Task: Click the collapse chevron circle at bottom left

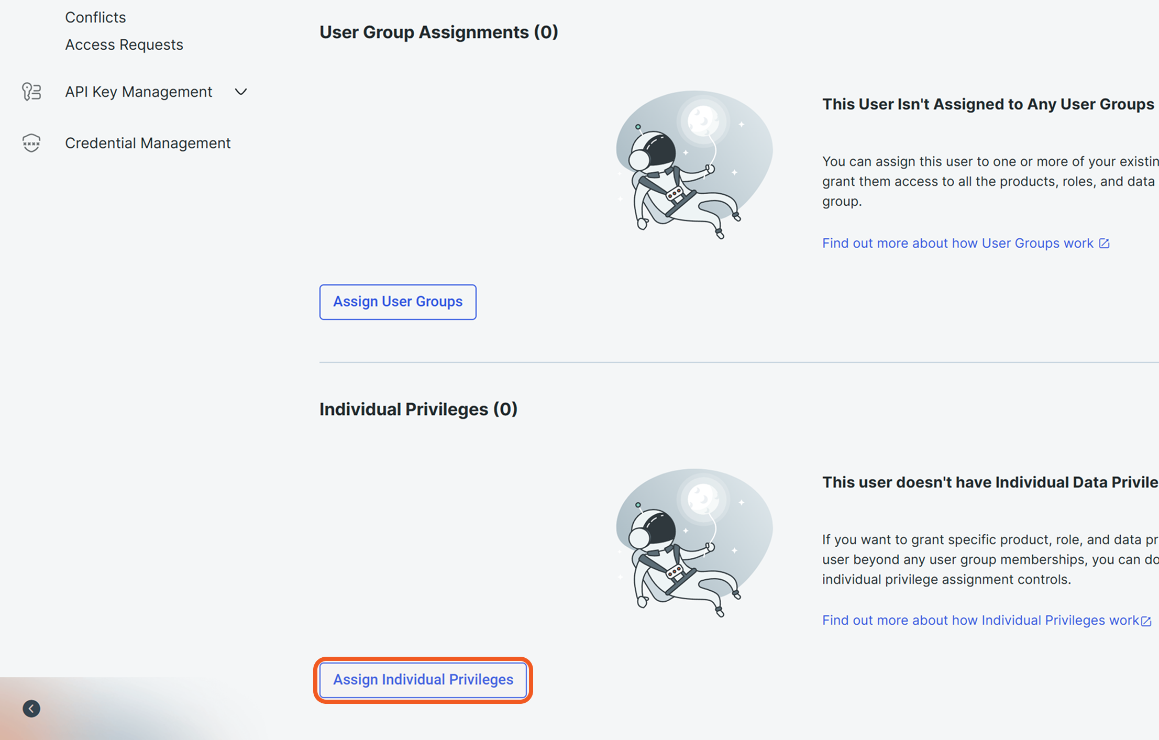Action: coord(31,708)
